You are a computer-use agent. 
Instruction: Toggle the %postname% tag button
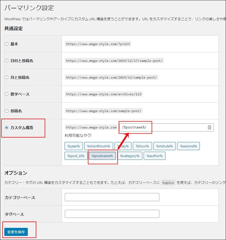(x=102, y=156)
